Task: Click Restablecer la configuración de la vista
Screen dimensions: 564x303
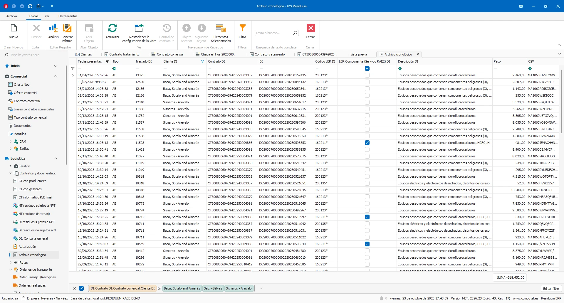Action: [x=139, y=28]
